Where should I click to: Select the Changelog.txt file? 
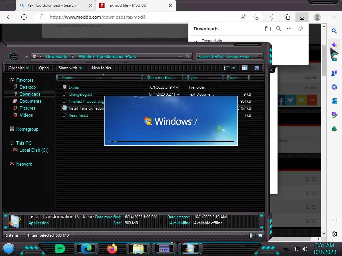[x=80, y=94]
